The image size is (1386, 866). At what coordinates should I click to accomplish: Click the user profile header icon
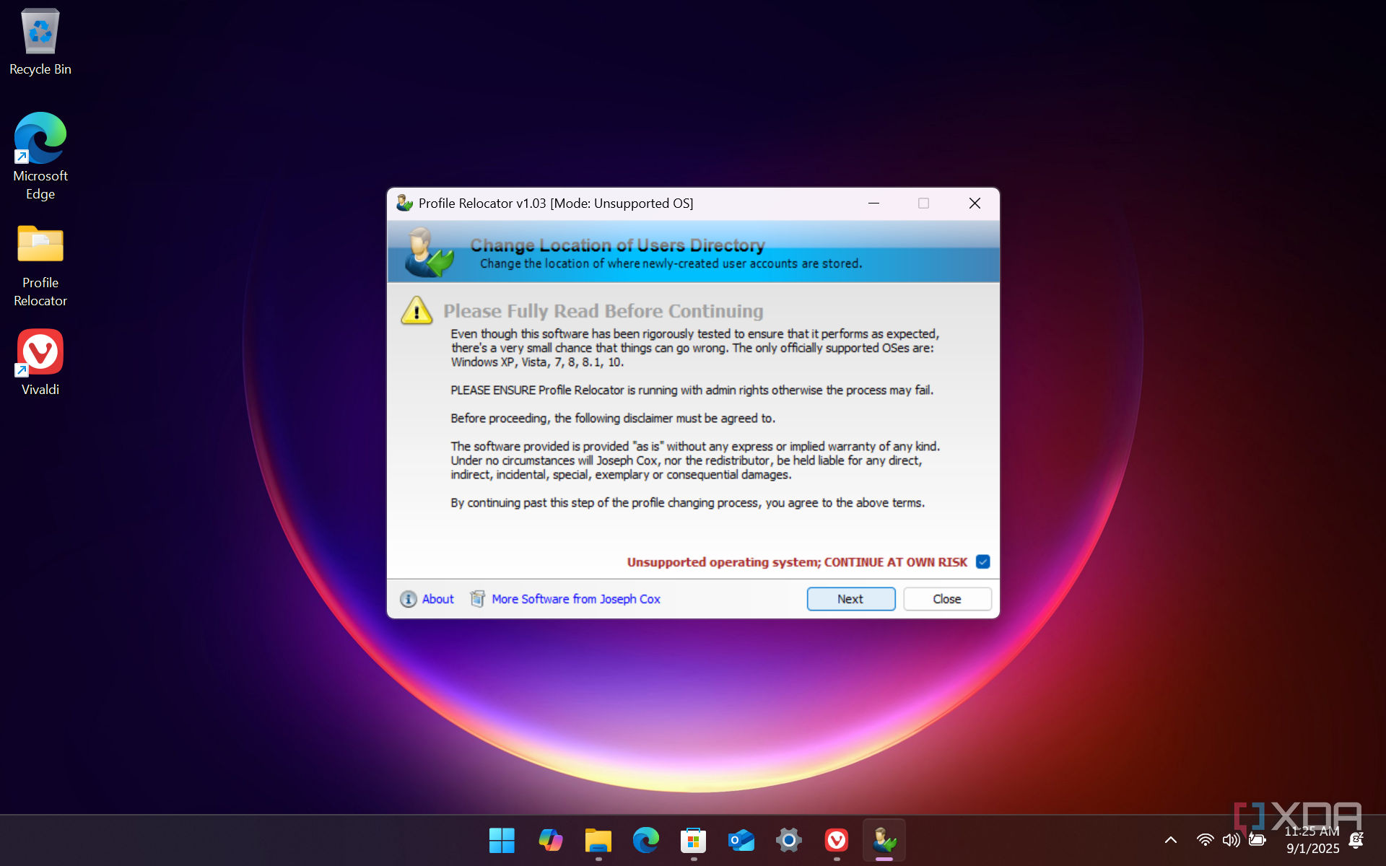pos(429,252)
